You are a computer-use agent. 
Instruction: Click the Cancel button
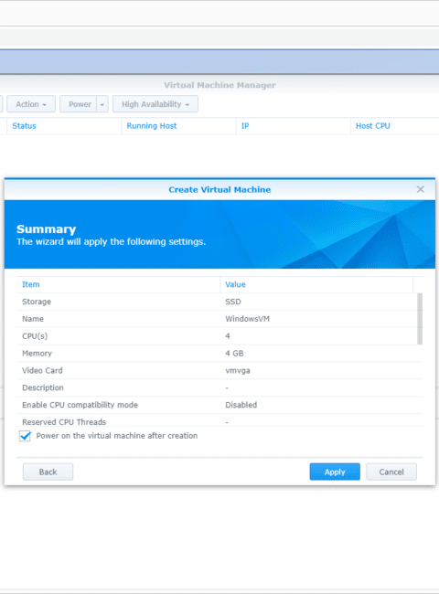391,472
